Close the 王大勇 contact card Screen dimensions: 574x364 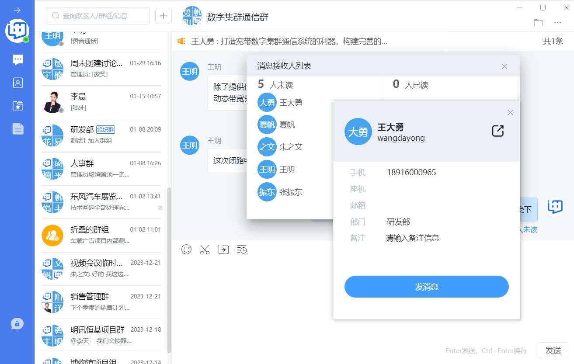510,113
